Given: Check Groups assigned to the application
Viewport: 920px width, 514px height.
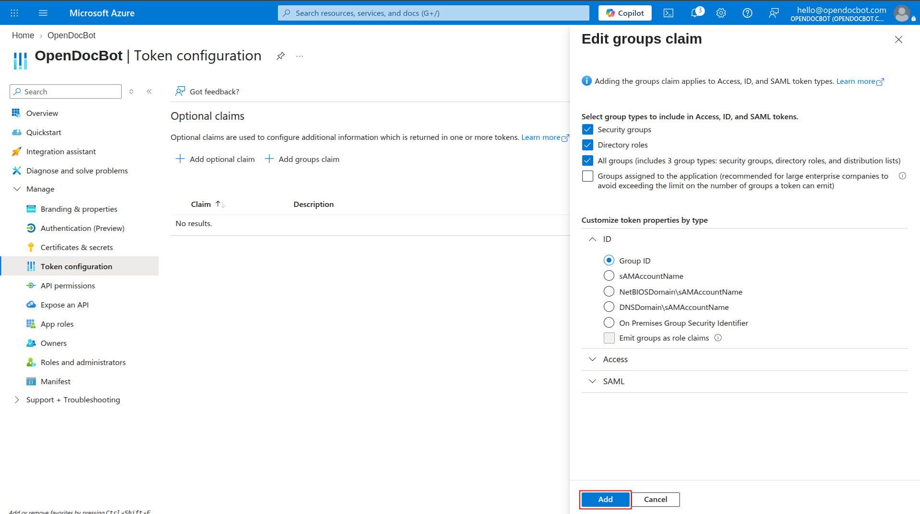Looking at the screenshot, I should click(587, 176).
